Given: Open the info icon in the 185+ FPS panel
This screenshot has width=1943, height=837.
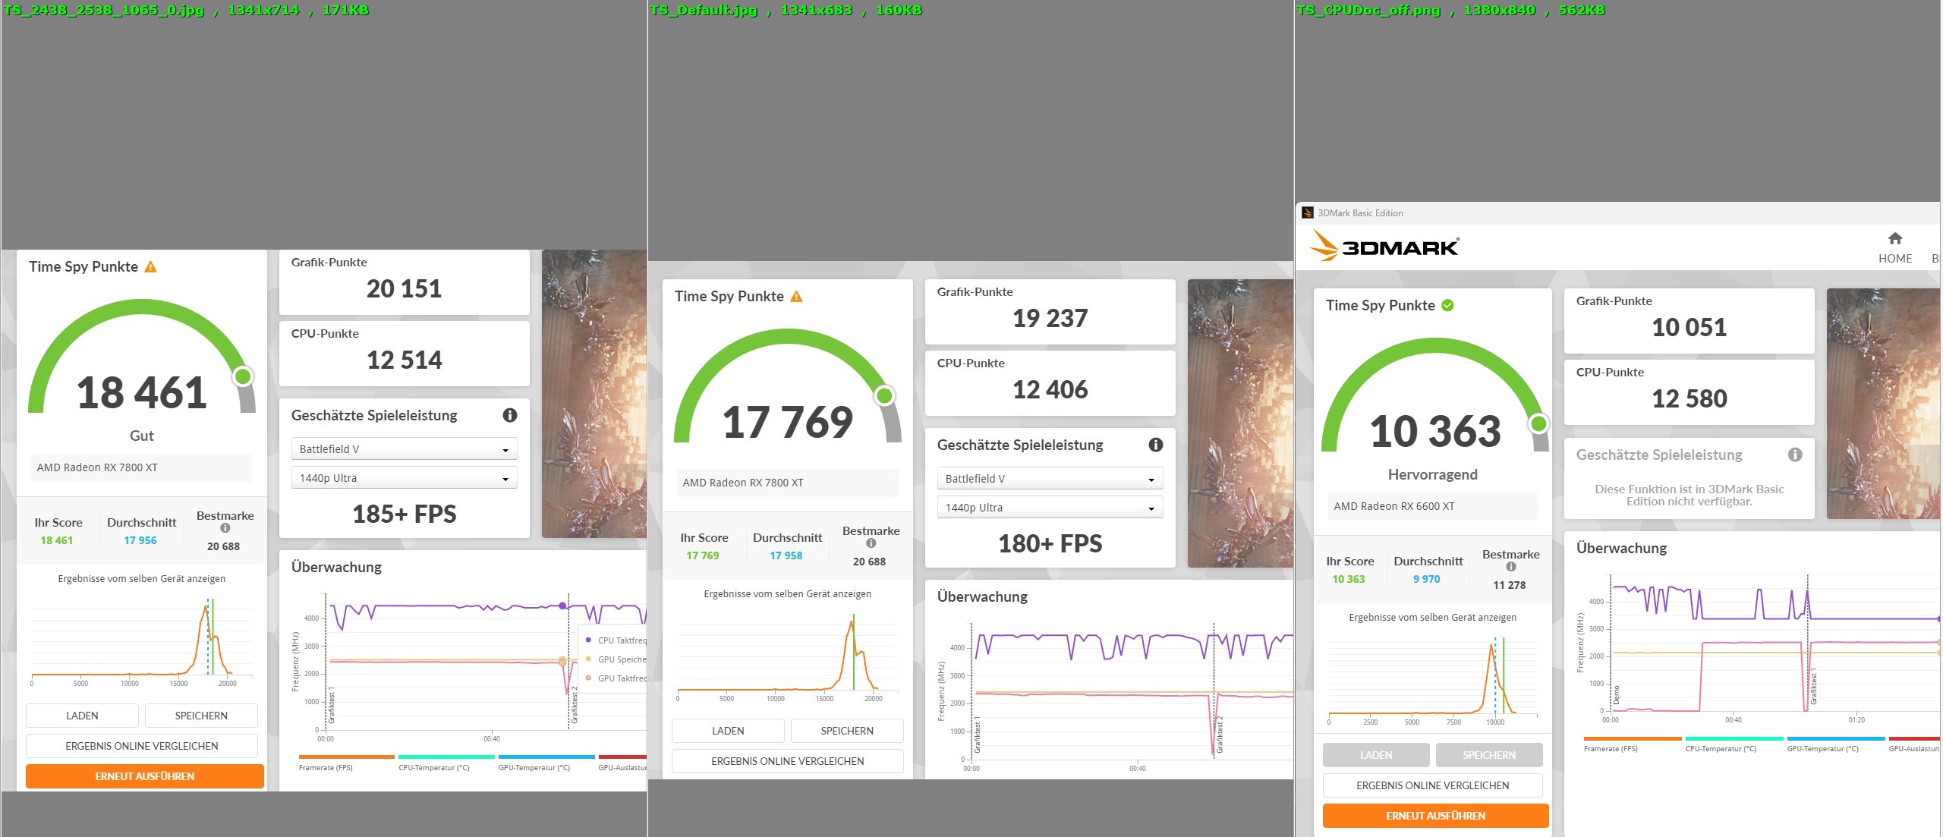Looking at the screenshot, I should tap(510, 415).
